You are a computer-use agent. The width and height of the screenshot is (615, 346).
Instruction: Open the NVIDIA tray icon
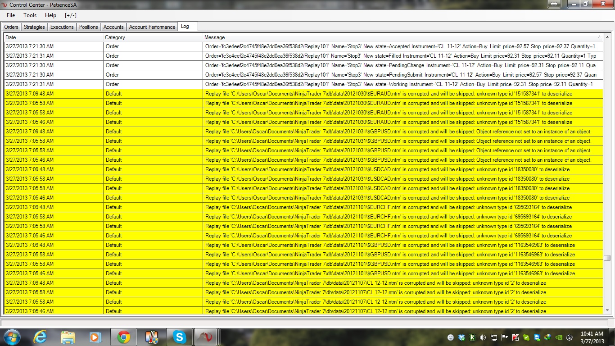(559, 337)
